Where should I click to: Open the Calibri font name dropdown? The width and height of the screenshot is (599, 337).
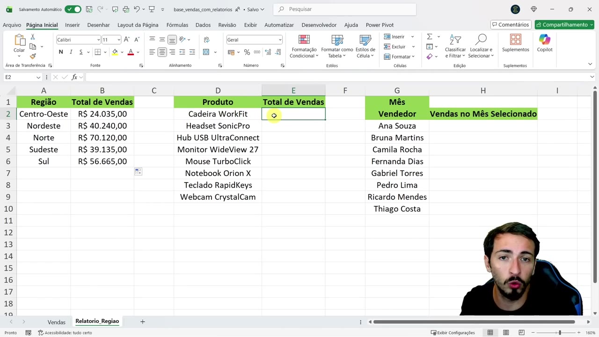point(98,40)
